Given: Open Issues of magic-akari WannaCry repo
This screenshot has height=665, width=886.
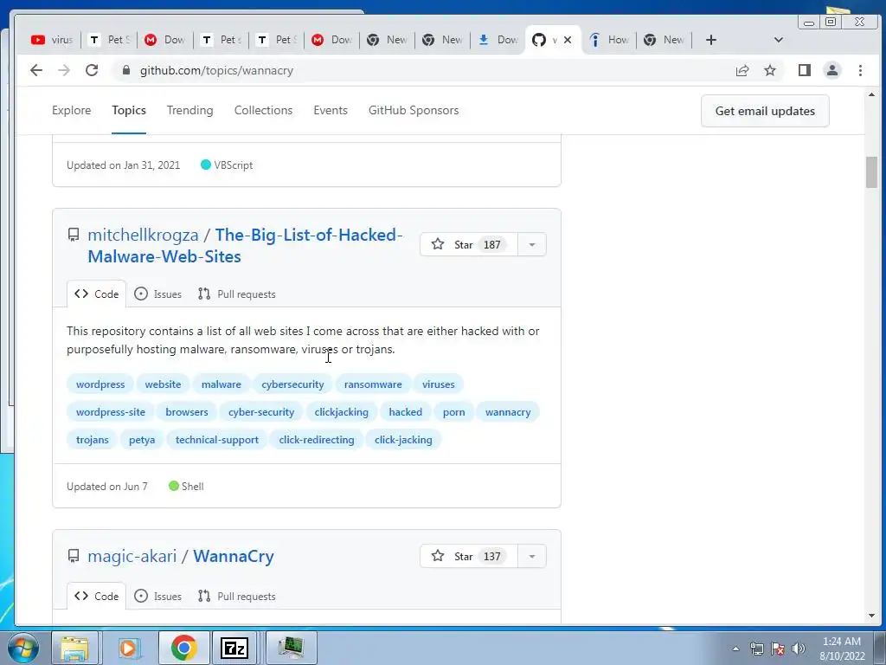Looking at the screenshot, I should [158, 596].
